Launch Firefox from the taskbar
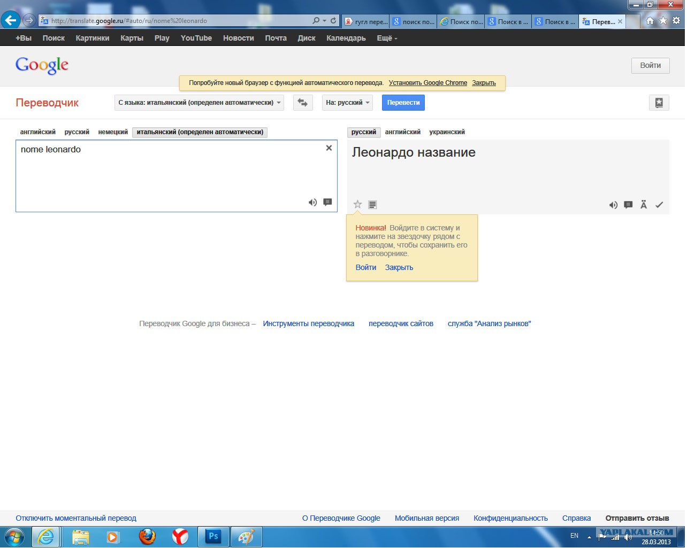 [x=147, y=537]
